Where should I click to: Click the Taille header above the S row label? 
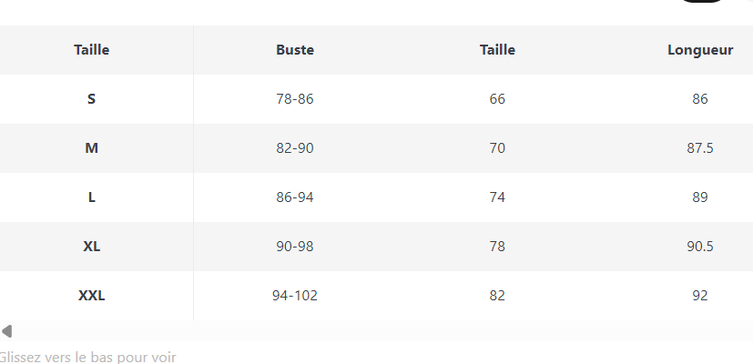(x=91, y=50)
